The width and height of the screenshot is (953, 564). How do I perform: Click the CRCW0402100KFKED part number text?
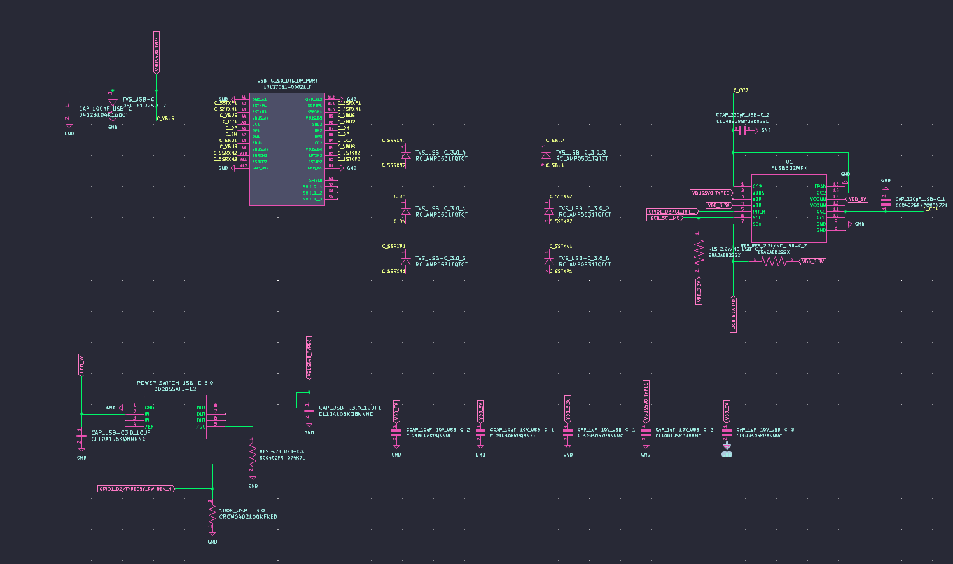pyautogui.click(x=248, y=517)
